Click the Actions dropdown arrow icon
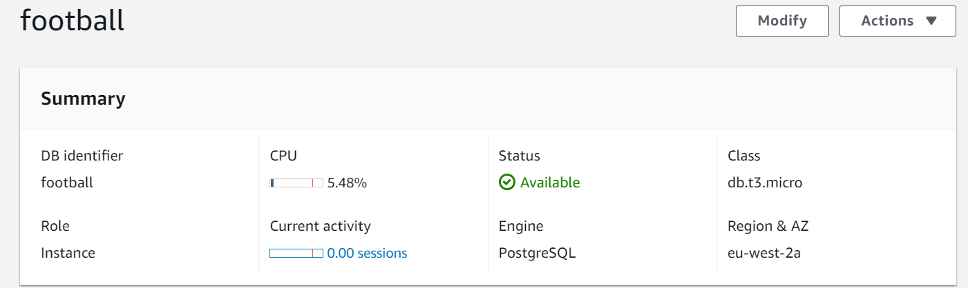 (931, 21)
